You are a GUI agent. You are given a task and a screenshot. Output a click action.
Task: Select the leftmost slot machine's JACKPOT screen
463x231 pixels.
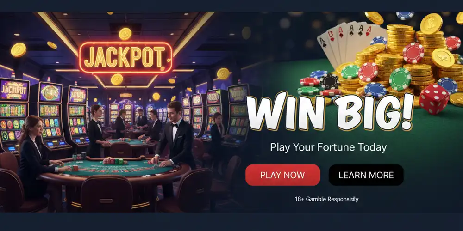pos(14,90)
